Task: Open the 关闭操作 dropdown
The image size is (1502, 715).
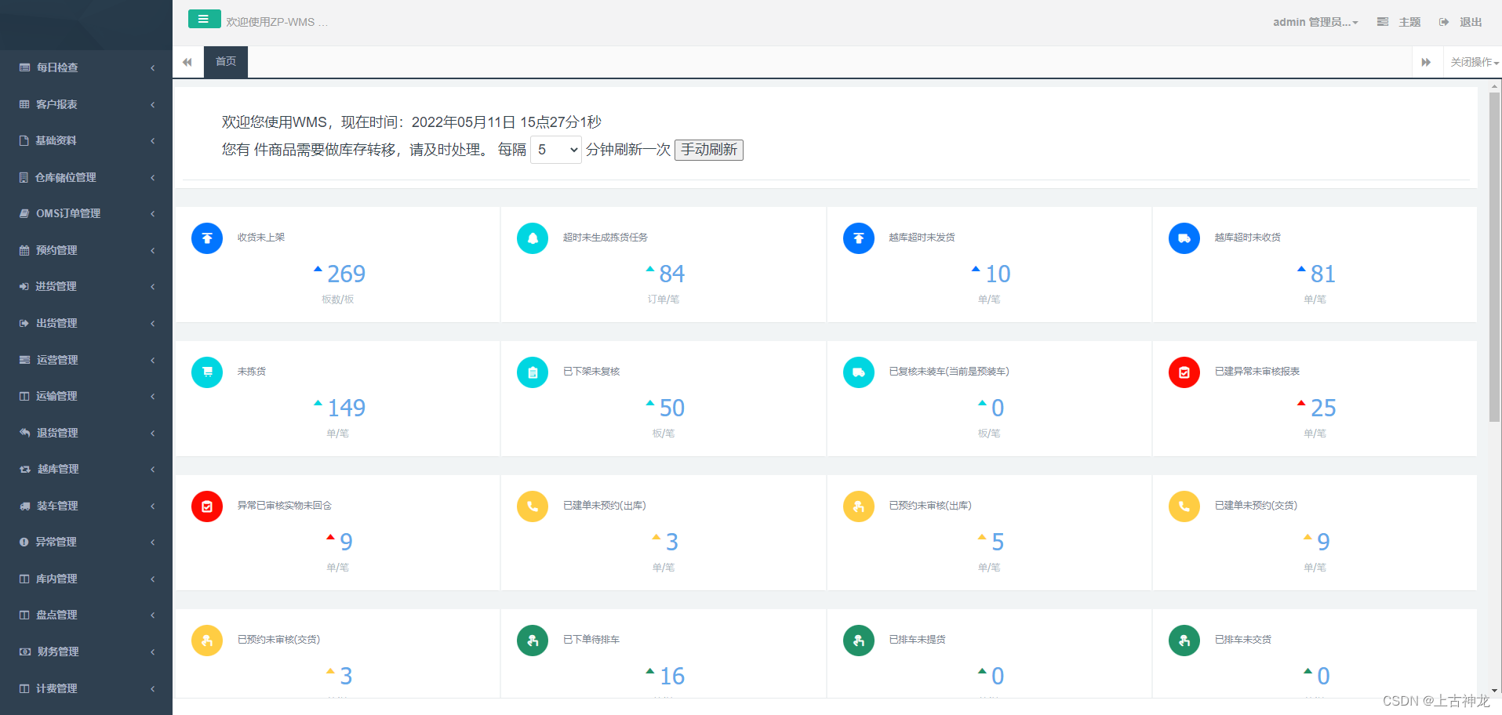Action: pos(1474,62)
